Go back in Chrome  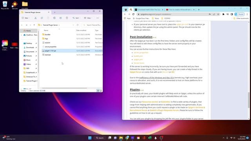(x=125, y=14)
